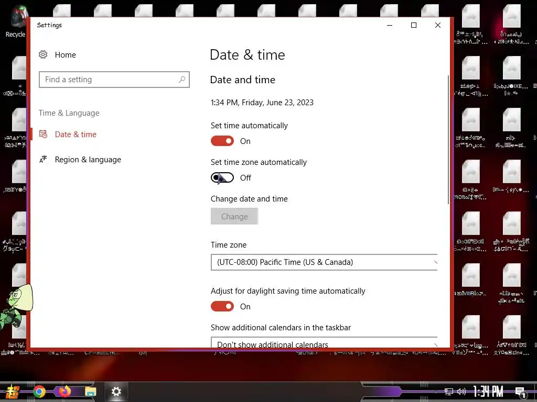Click the search magnifier in Find a setting
This screenshot has width=537, height=402.
click(x=182, y=80)
